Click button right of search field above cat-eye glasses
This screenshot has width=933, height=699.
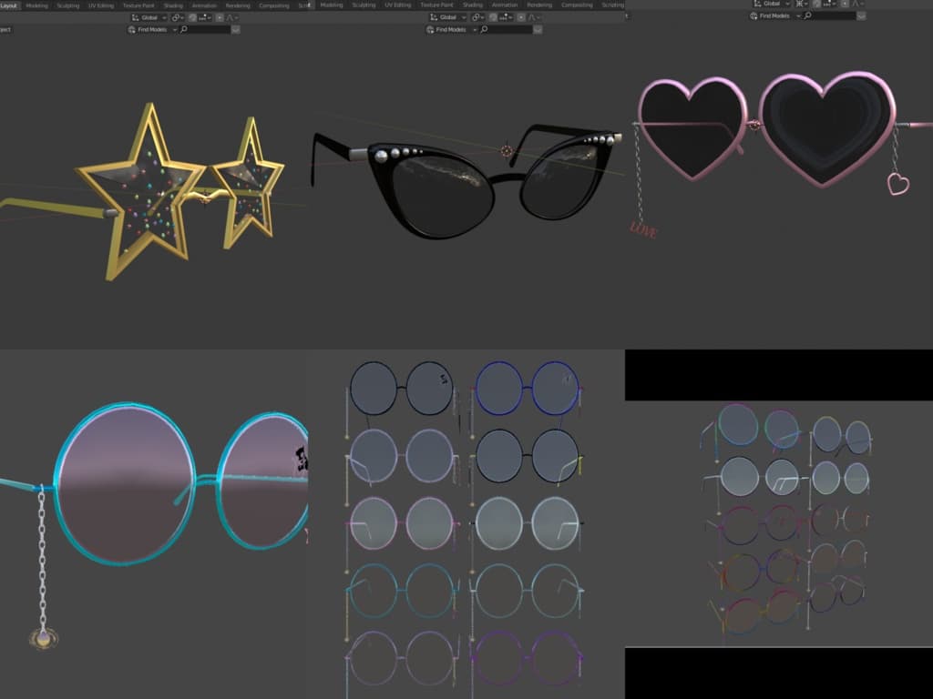(x=537, y=29)
